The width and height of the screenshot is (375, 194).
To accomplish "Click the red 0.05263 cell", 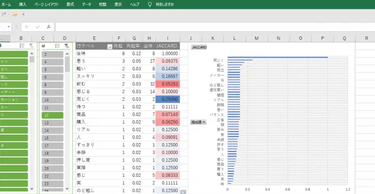I will (168, 84).
